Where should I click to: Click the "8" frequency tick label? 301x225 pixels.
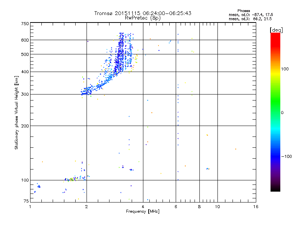pyautogui.click(x=199, y=207)
